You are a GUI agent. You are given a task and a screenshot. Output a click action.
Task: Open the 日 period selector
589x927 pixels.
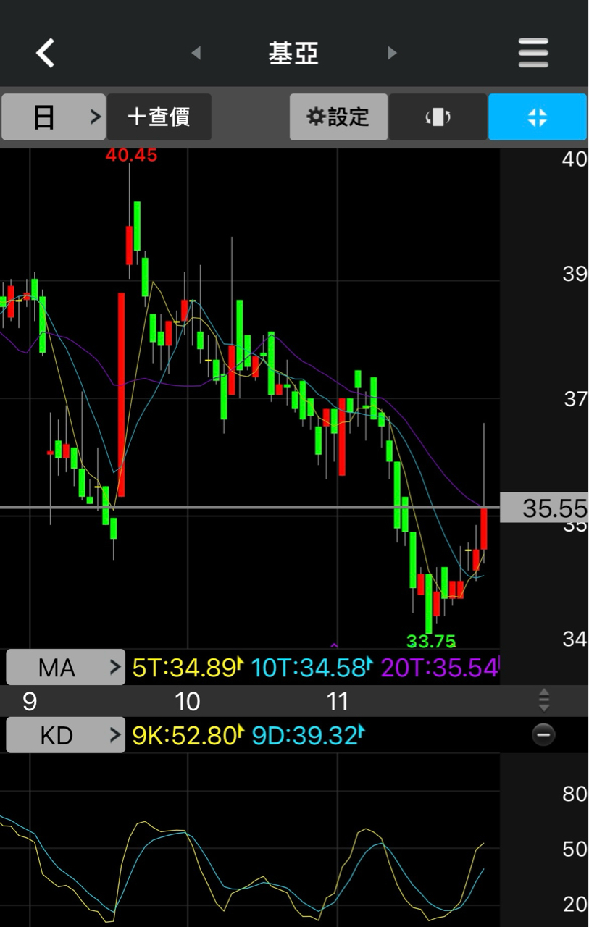[54, 117]
